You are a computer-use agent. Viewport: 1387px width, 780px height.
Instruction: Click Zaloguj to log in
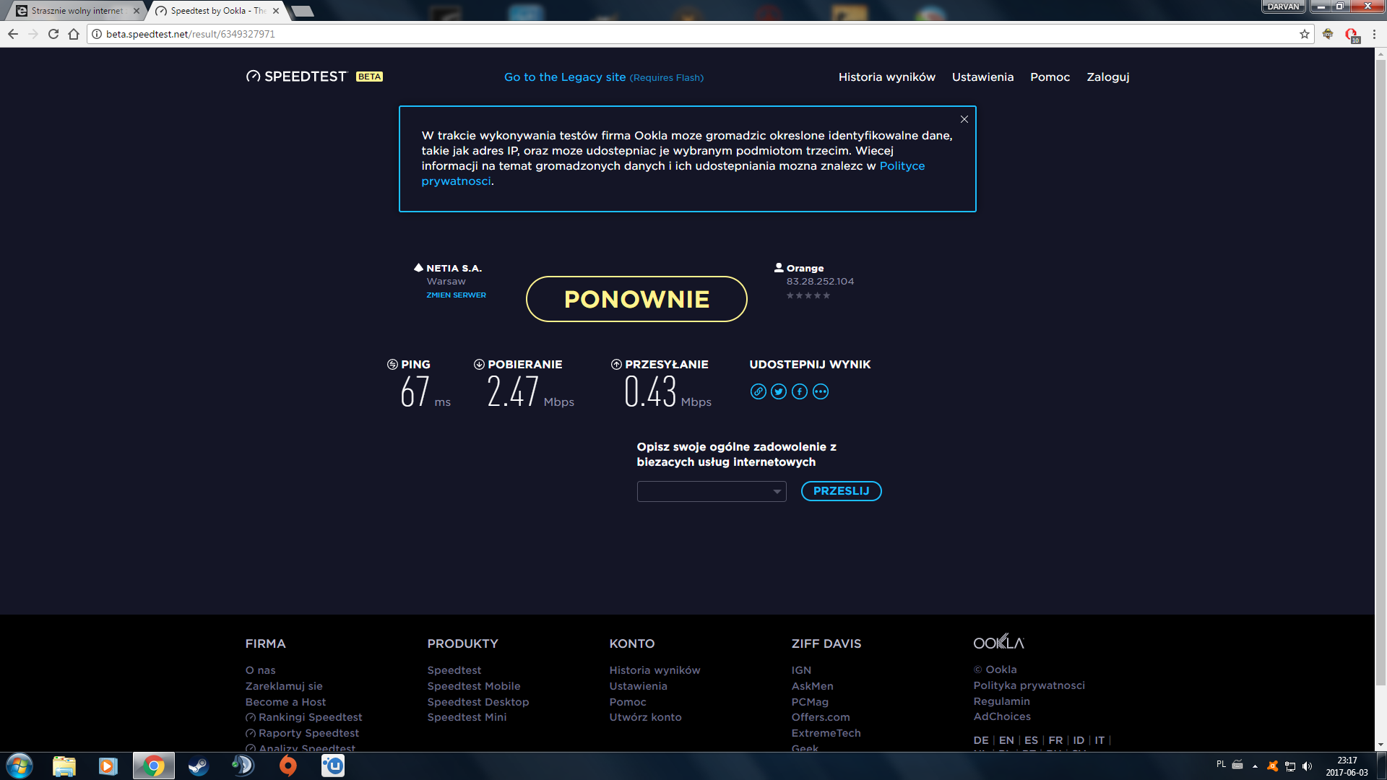click(x=1107, y=77)
